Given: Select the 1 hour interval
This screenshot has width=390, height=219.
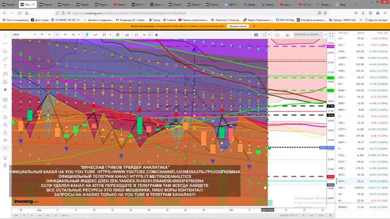Looking at the screenshot, I should pos(49,35).
